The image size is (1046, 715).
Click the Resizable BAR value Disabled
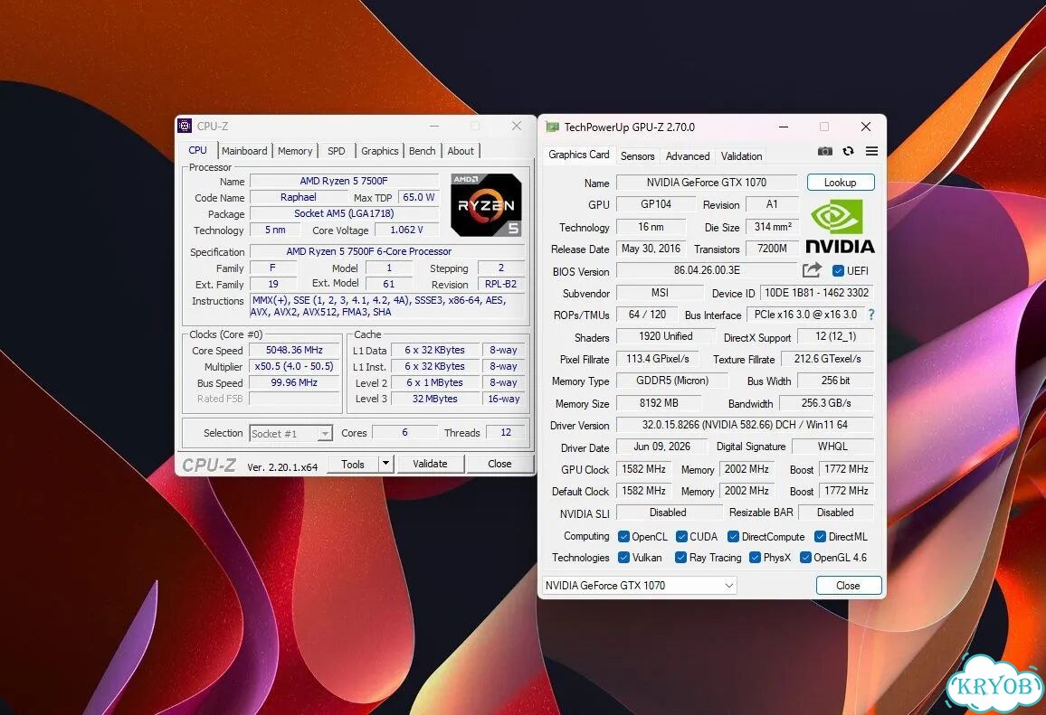click(x=835, y=513)
